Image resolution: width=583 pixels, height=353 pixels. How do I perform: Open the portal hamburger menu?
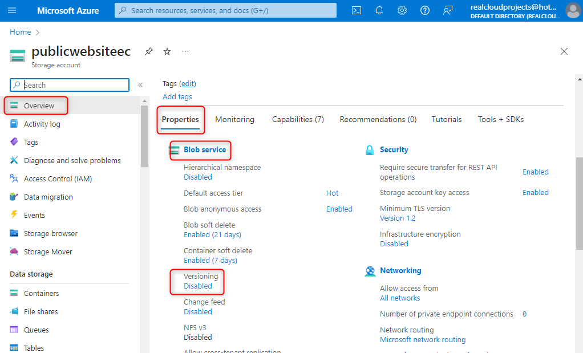point(13,11)
